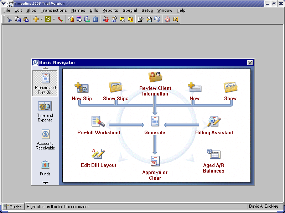This screenshot has width=285, height=213.
Task: Select the Generate bills icon
Action: [x=155, y=122]
